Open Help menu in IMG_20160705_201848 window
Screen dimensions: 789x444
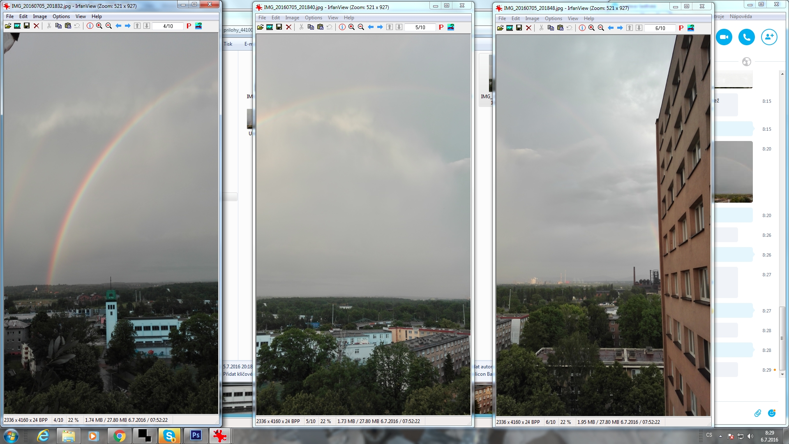pos(589,18)
